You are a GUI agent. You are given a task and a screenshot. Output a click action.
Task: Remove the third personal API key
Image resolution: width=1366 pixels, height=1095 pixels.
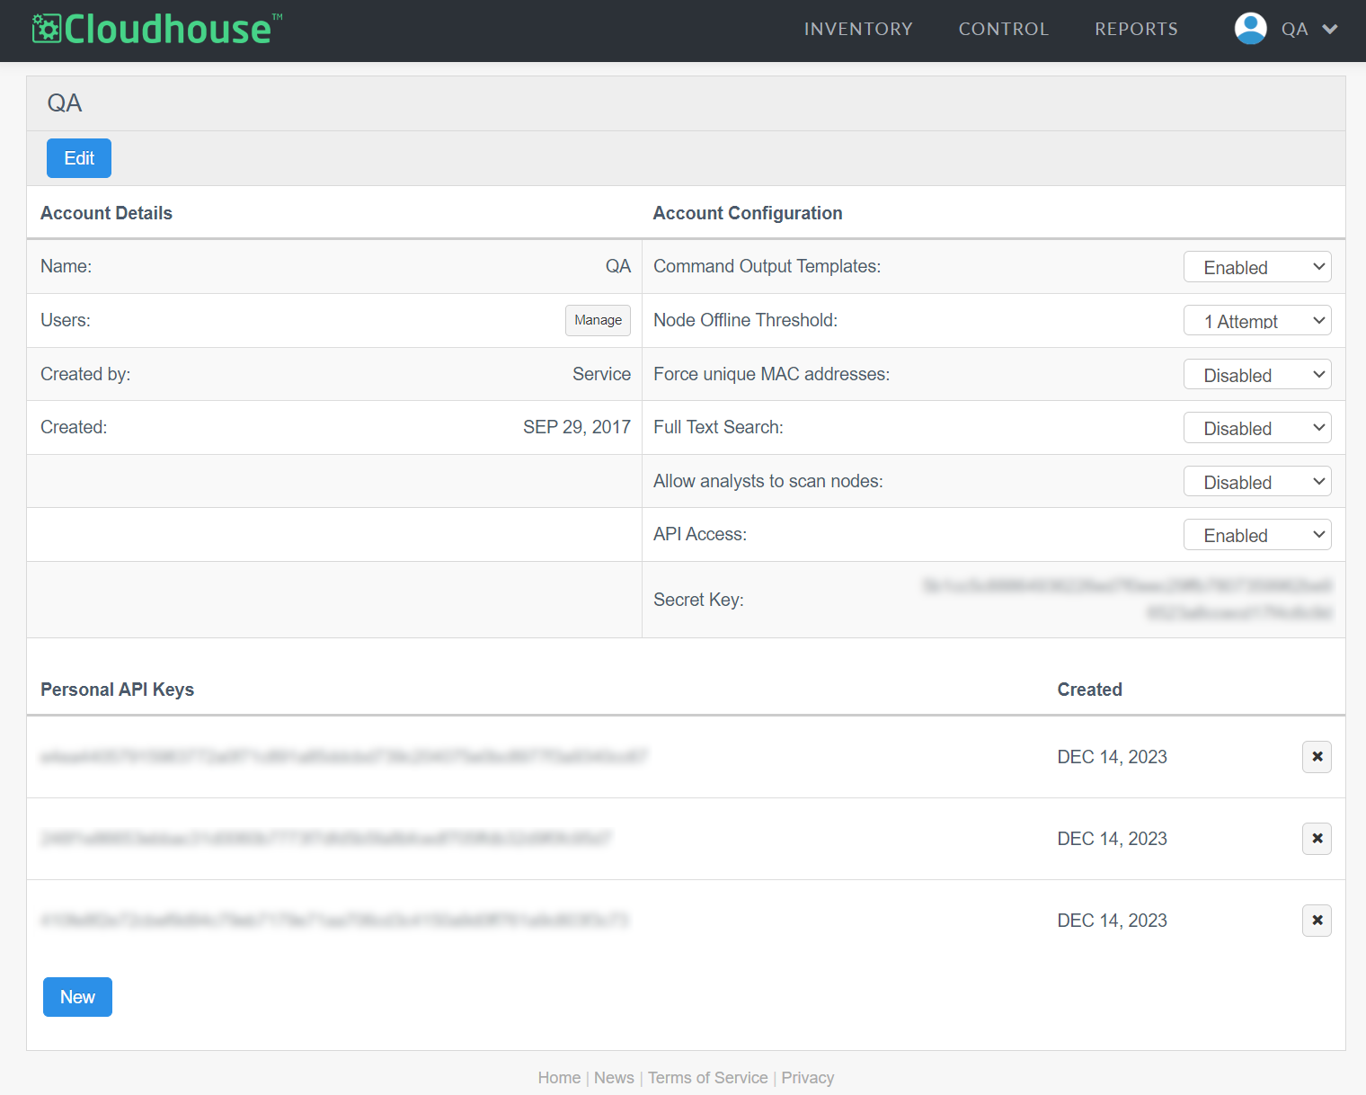click(1317, 921)
